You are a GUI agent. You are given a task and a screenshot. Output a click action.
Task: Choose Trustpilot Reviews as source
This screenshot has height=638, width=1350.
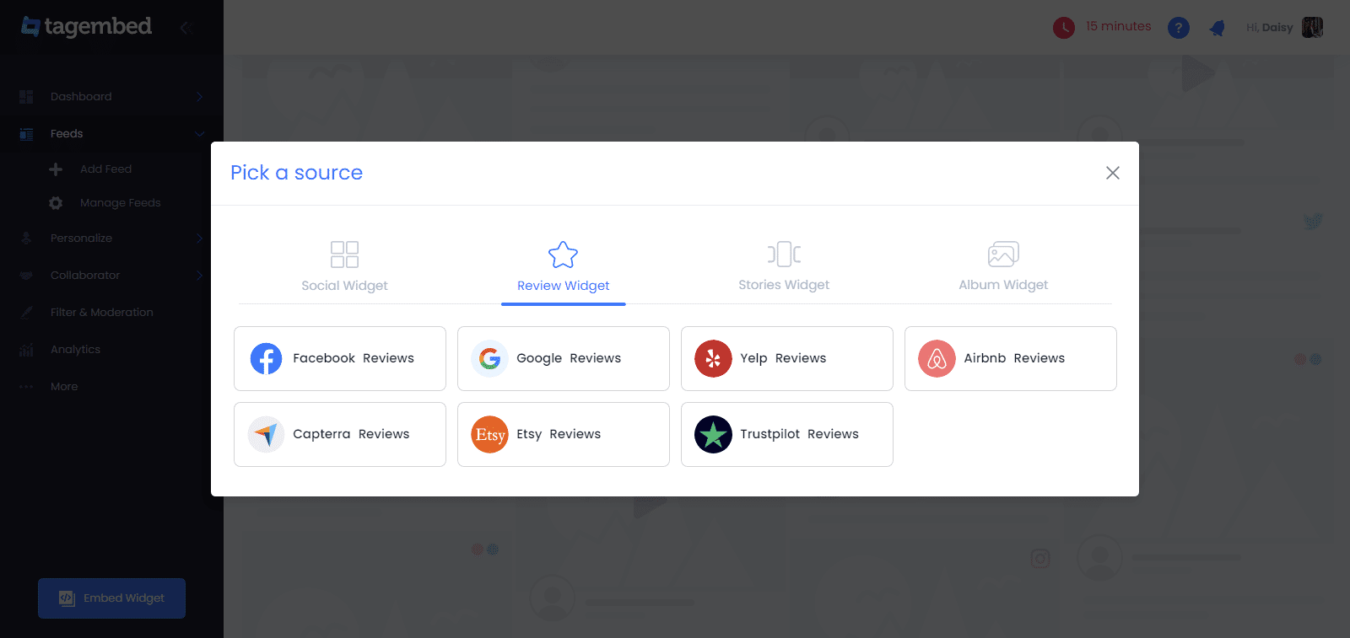point(787,434)
